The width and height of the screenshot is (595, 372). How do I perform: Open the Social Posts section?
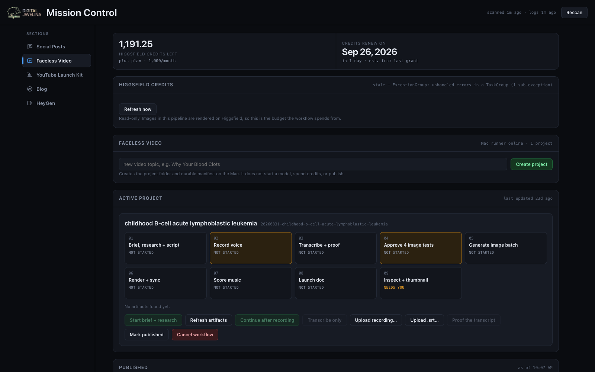coord(57,46)
